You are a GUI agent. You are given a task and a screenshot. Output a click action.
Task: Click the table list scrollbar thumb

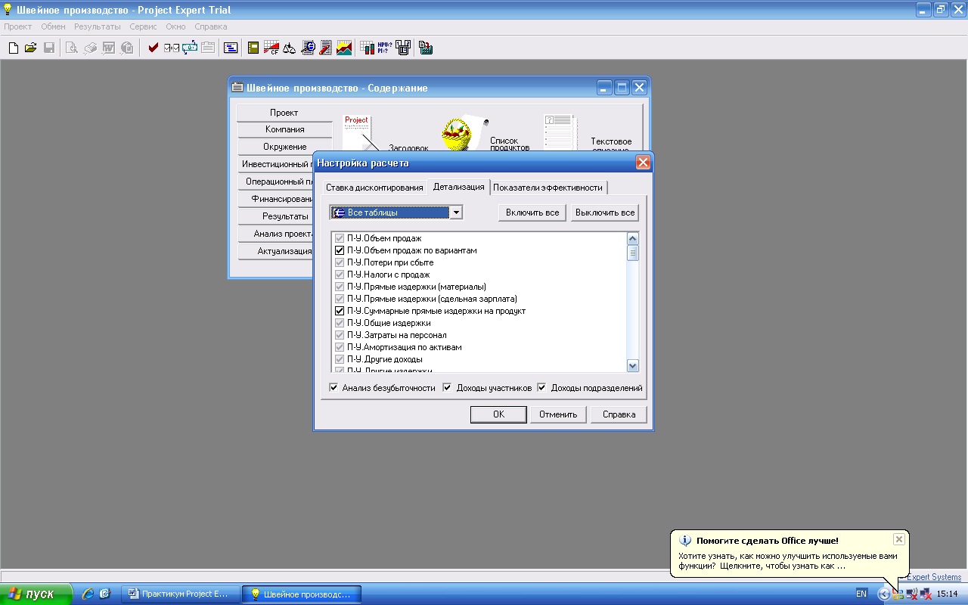click(633, 253)
